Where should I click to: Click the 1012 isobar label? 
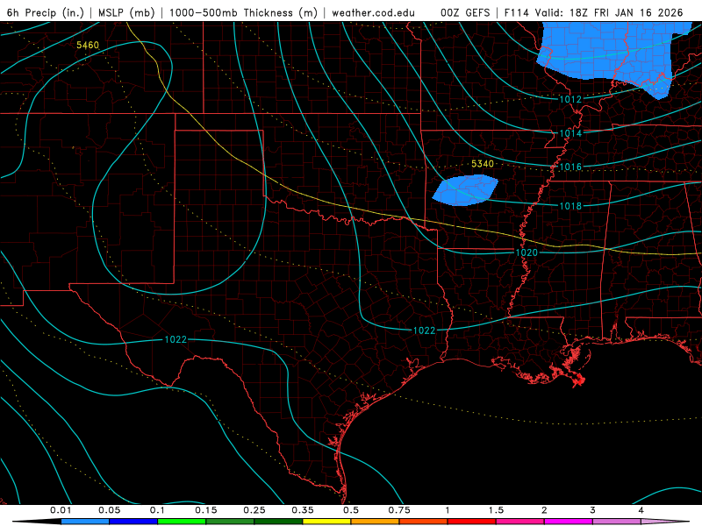click(569, 99)
